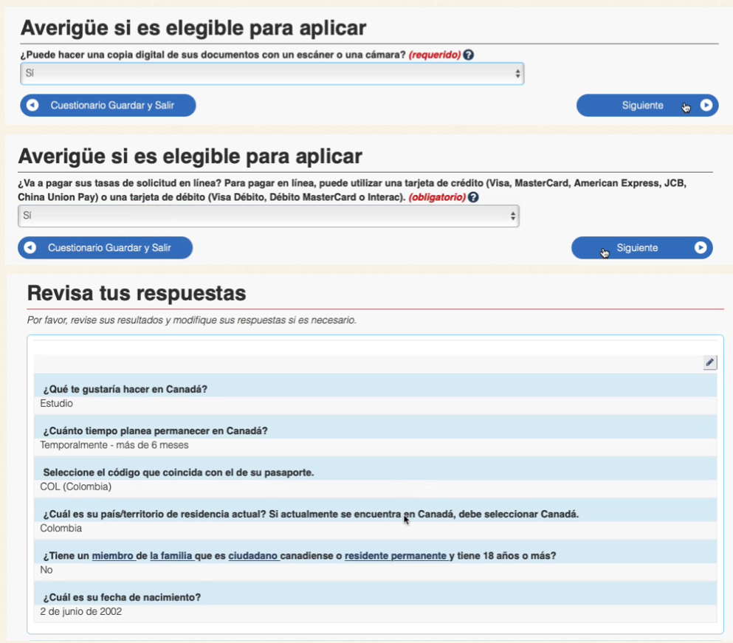Open the "la familia" link

[171, 556]
